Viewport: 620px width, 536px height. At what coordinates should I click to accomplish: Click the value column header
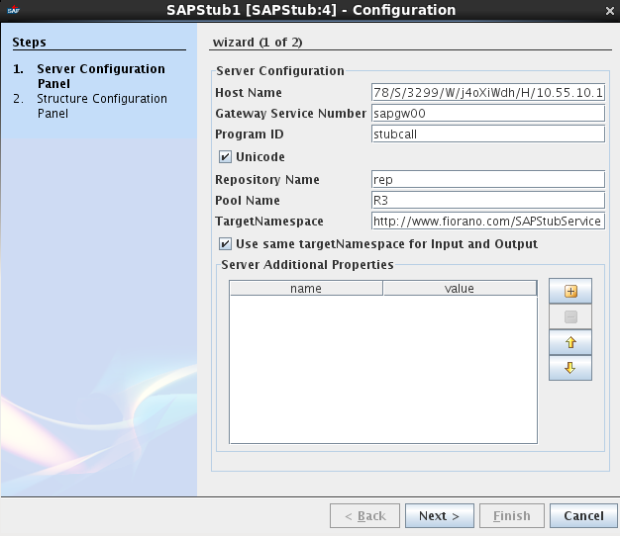click(x=460, y=289)
